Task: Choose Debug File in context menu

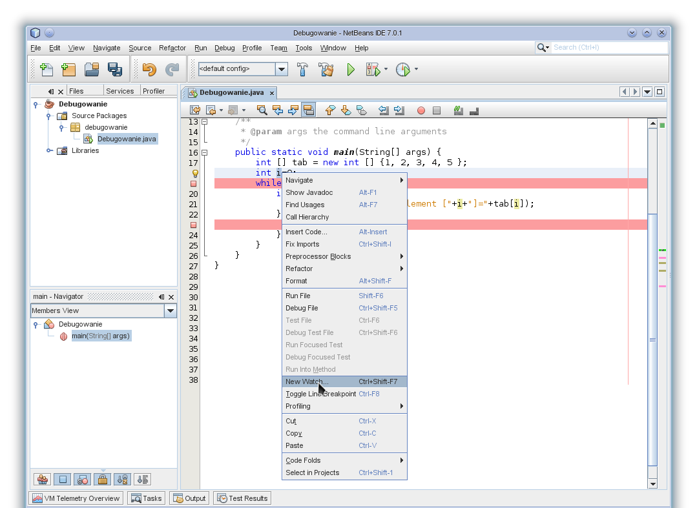Action: point(344,308)
